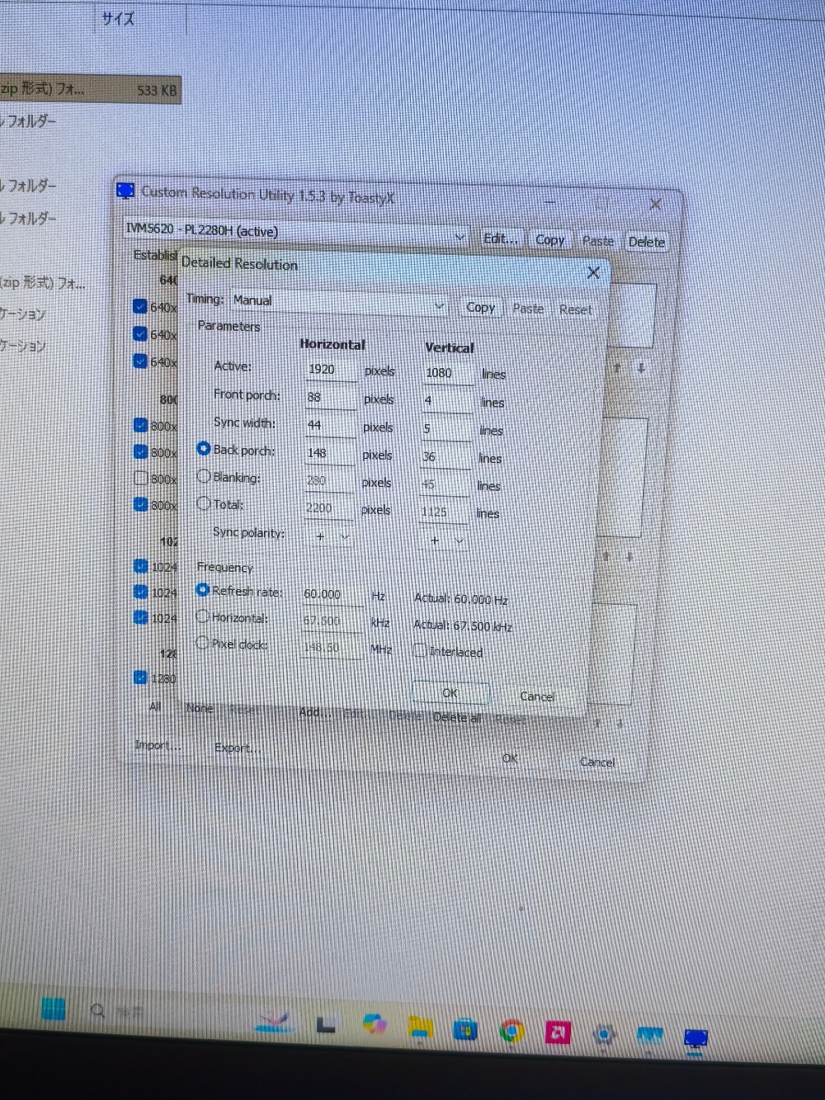Screen dimensions: 825x1100
Task: Enable the Interlaced checkbox
Action: (420, 651)
